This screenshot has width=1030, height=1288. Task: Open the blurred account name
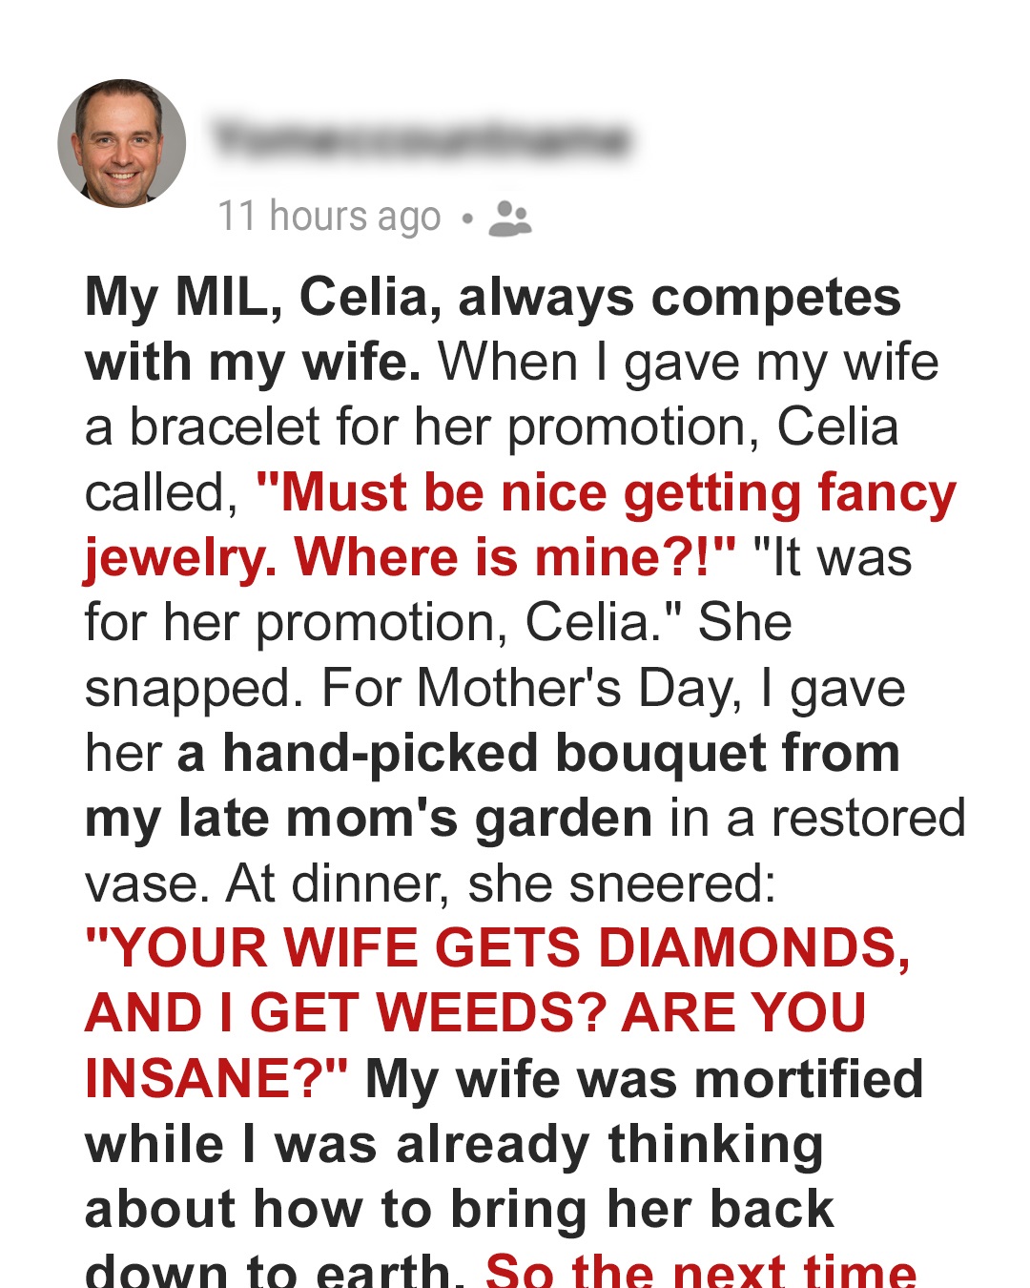coord(421,139)
